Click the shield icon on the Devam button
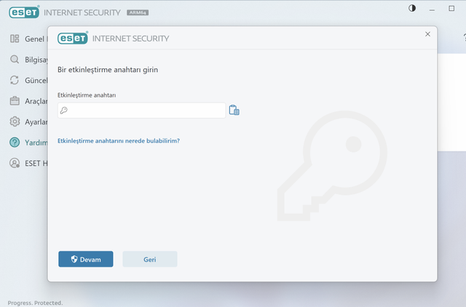Image resolution: width=466 pixels, height=307 pixels. [x=74, y=259]
